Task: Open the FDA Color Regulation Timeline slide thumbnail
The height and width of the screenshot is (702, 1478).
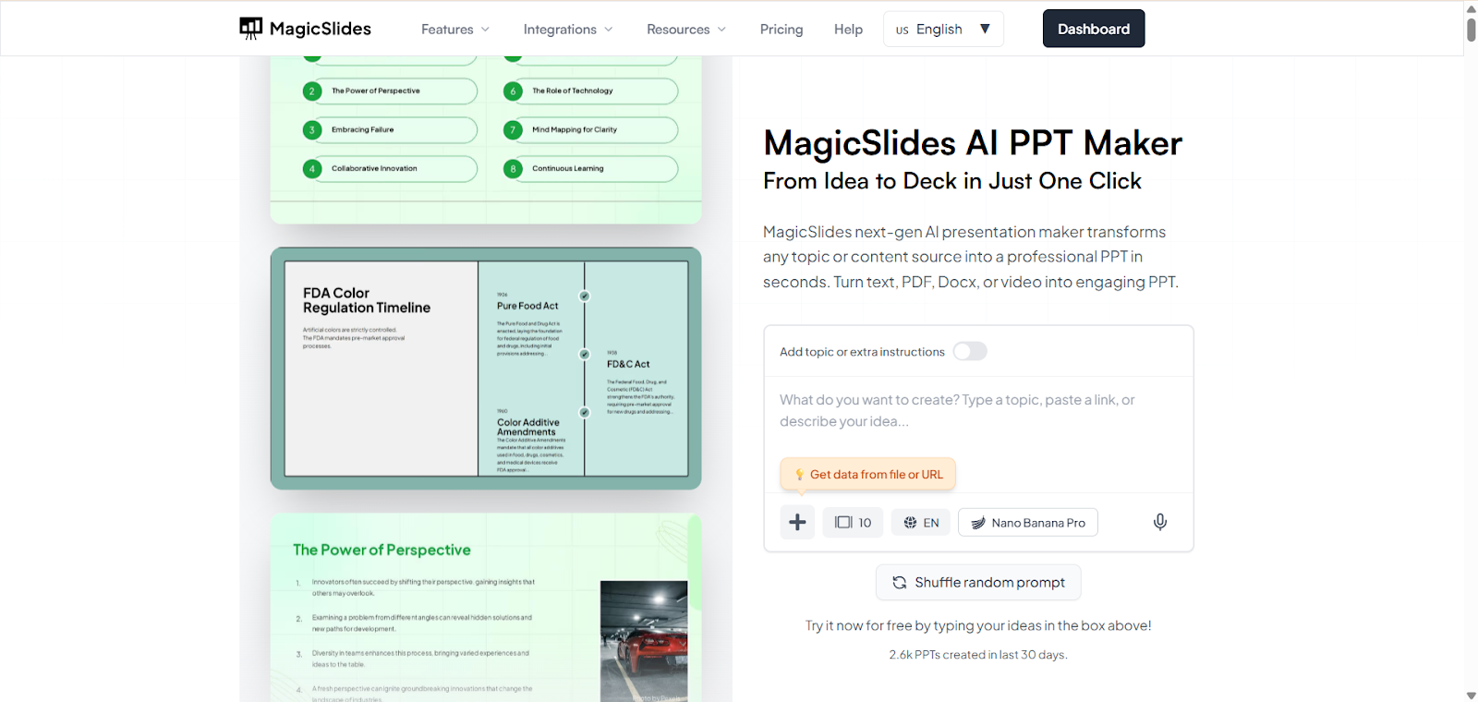Action: [486, 369]
